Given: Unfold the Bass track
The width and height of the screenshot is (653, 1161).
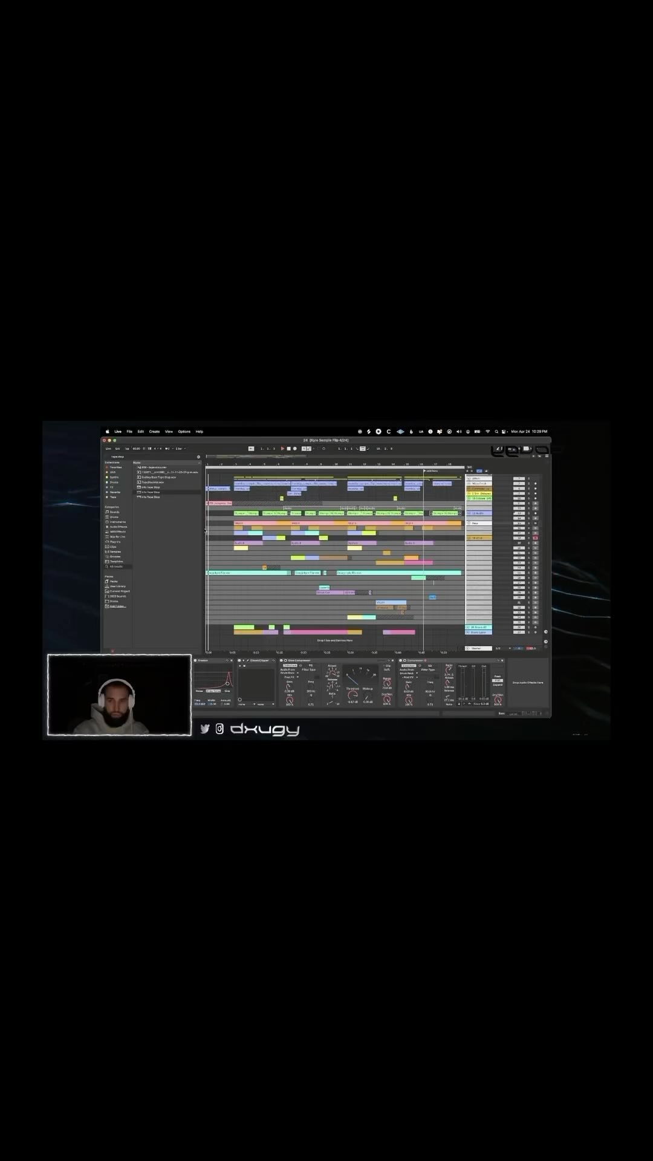Looking at the screenshot, I should 469,523.
